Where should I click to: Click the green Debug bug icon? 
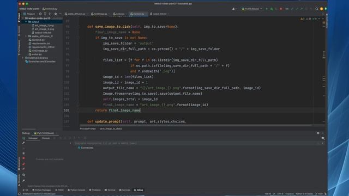[x=272, y=9]
